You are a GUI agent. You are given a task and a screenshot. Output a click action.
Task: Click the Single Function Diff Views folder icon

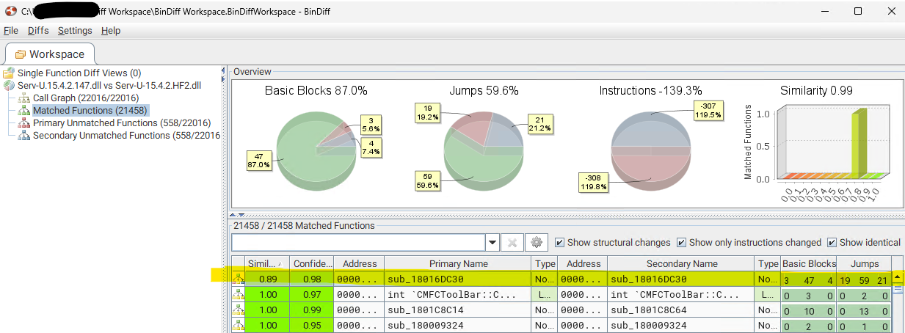pos(9,73)
